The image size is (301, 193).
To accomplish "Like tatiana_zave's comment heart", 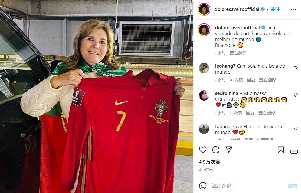I will [x=296, y=128].
